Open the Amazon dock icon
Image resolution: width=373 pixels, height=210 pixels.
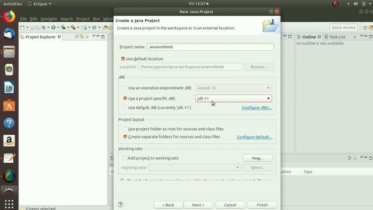click(9, 141)
